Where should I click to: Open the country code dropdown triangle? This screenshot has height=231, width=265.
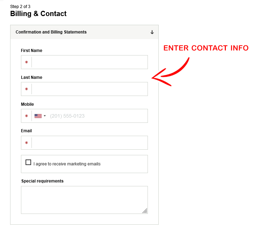[45, 116]
